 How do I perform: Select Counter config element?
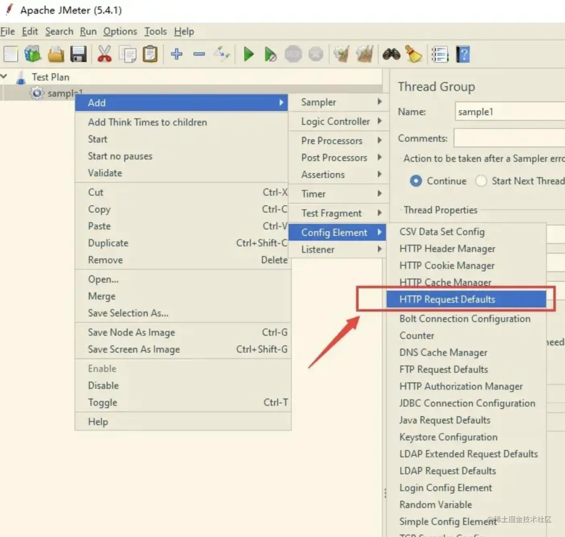click(466, 335)
